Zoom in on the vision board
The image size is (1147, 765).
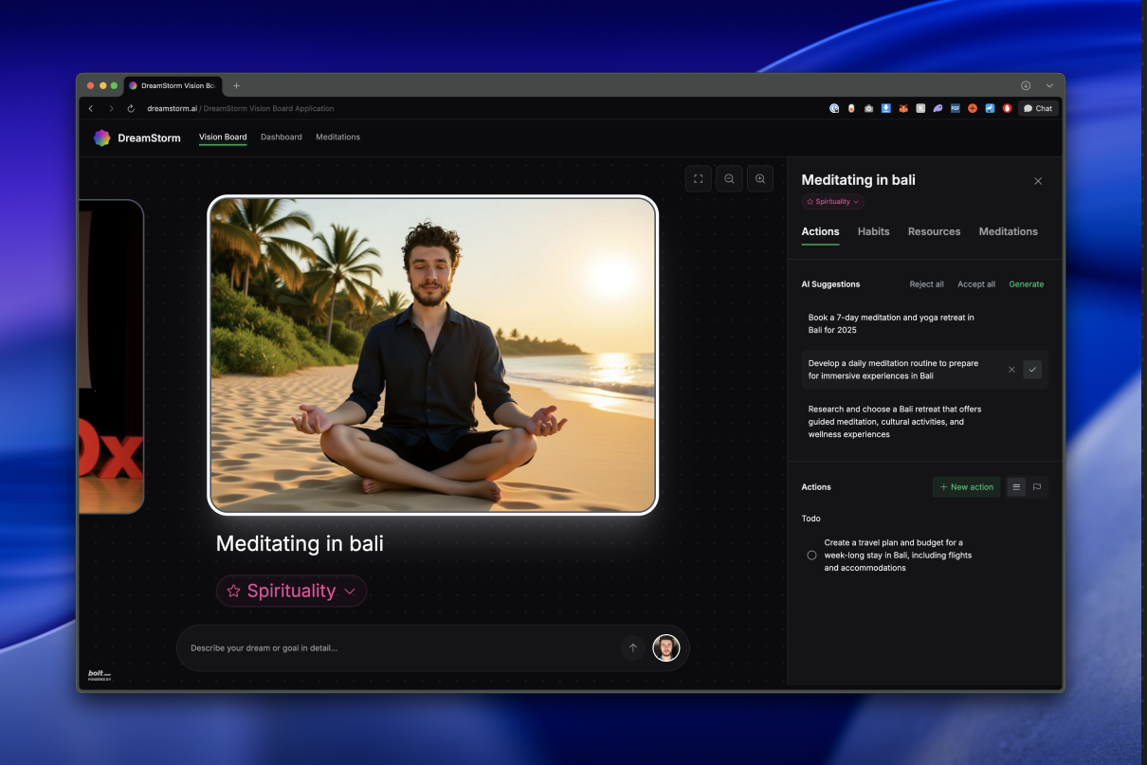(x=760, y=178)
